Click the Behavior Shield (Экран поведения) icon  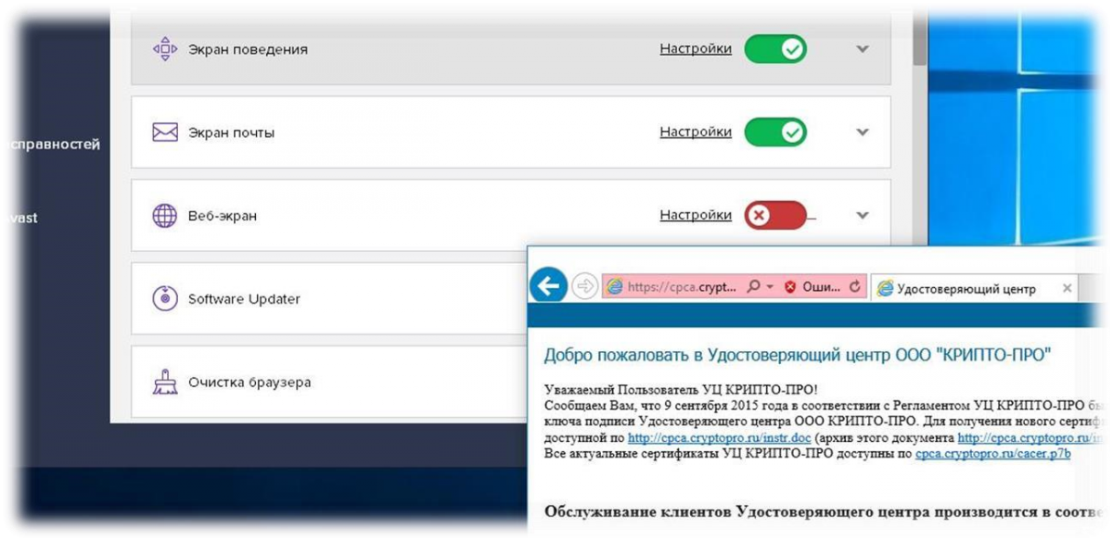tap(164, 48)
